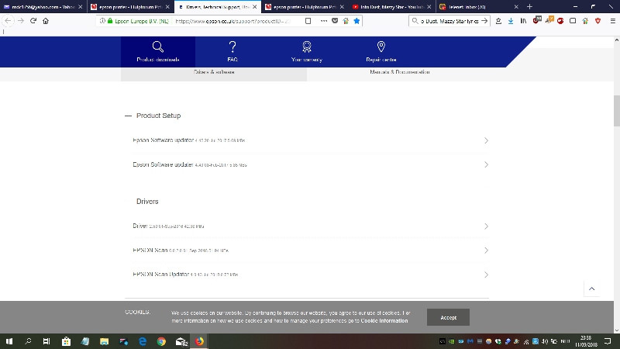Switch to Manuals & Documentation tab

[x=399, y=72]
